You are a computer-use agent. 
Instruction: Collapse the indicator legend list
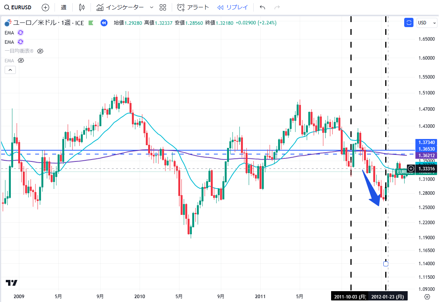10,70
